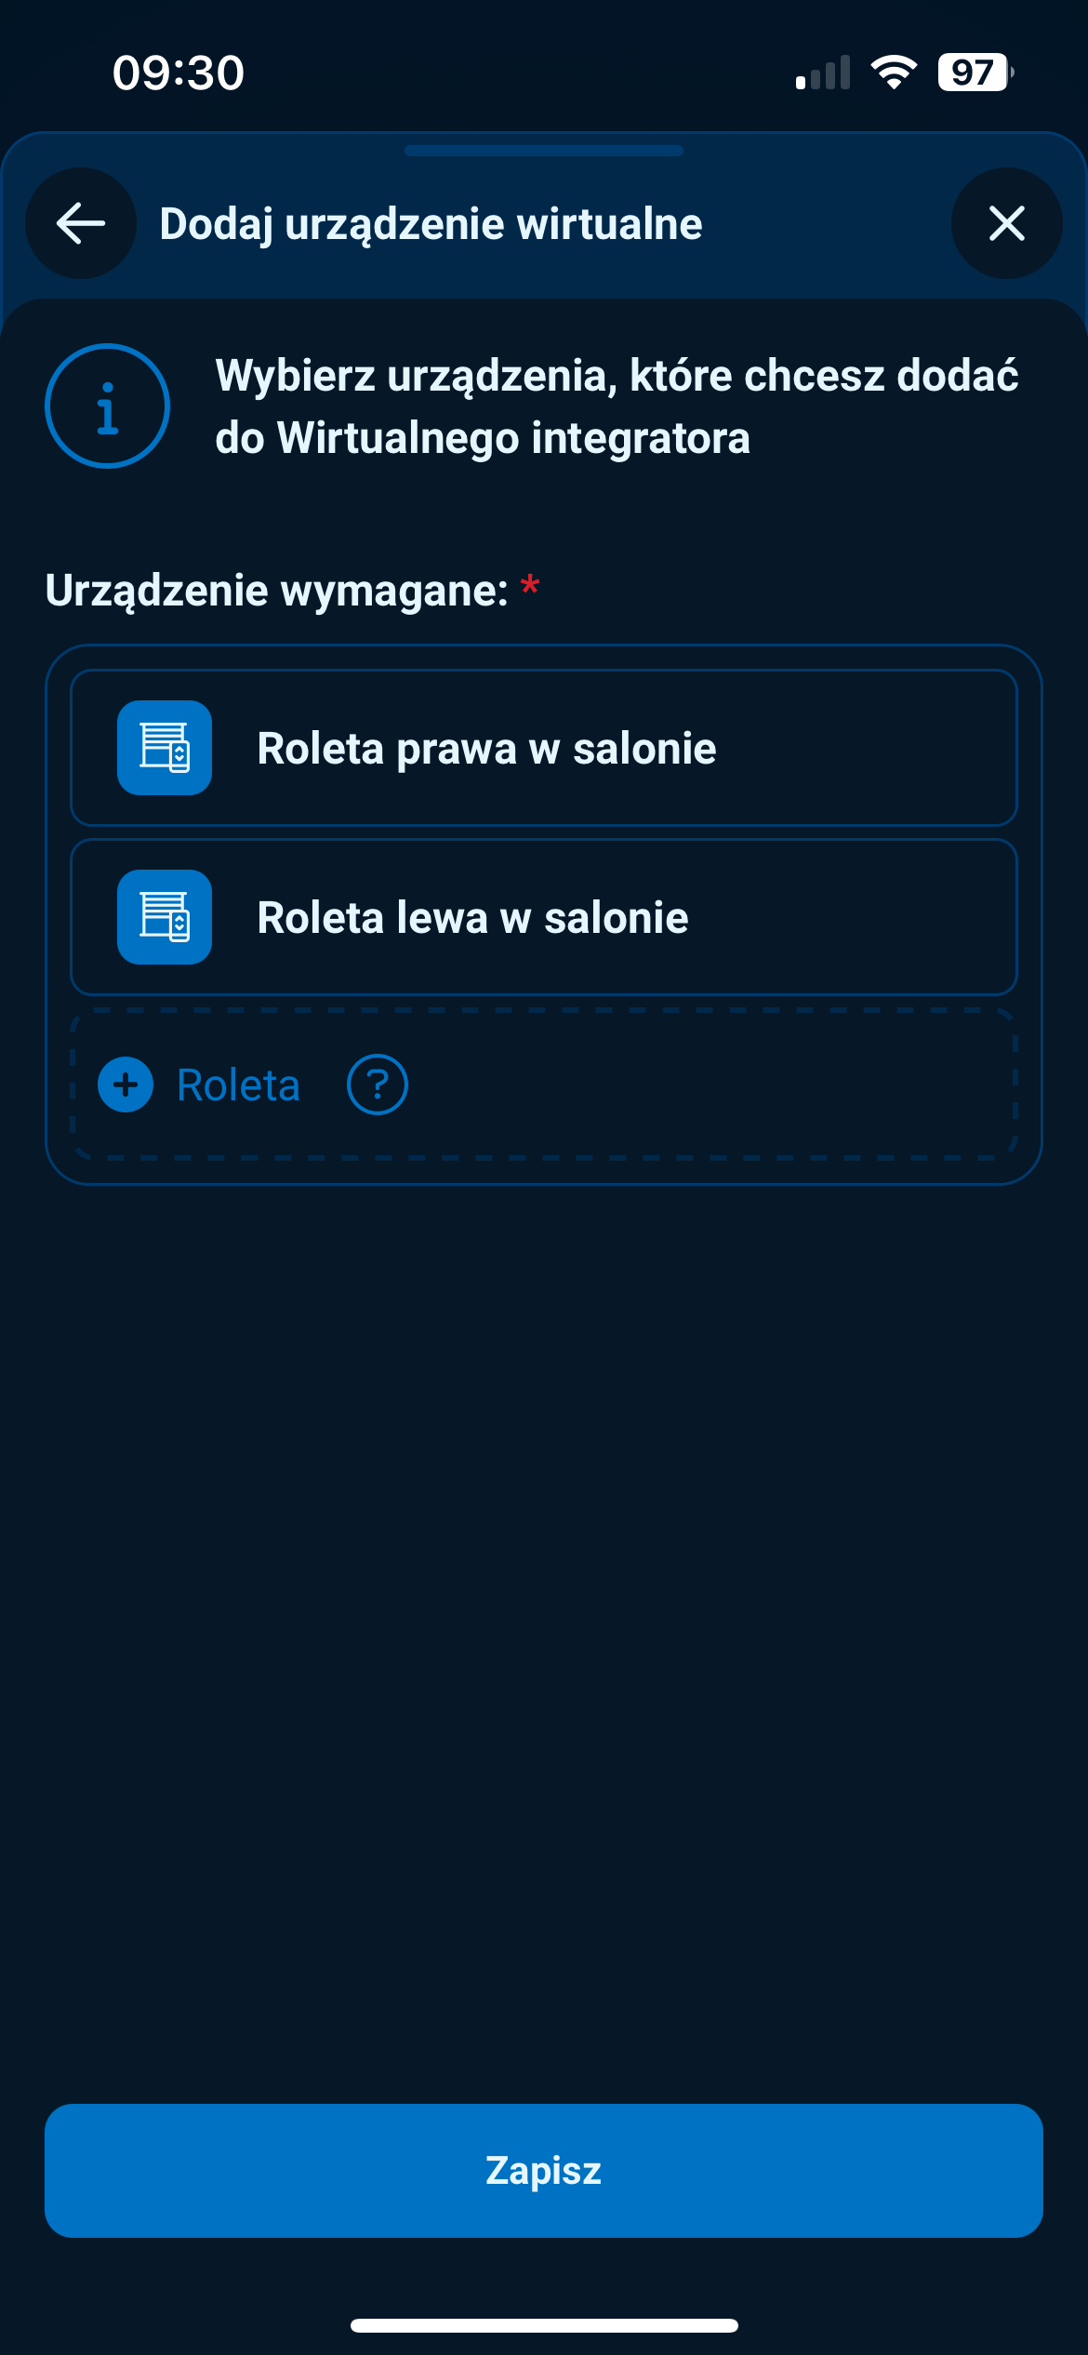Screen dimensions: 1088x2355
Task: Click blind icon beside Roleta prawa w salonie
Action: click(x=165, y=748)
